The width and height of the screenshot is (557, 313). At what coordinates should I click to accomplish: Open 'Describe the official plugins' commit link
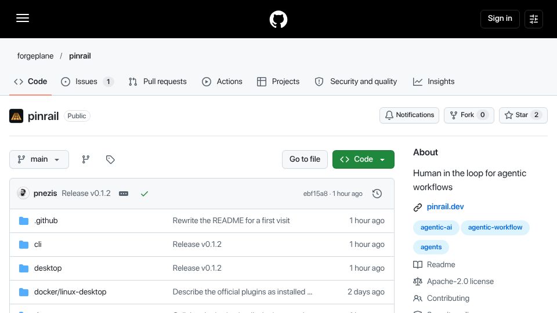[x=243, y=292]
